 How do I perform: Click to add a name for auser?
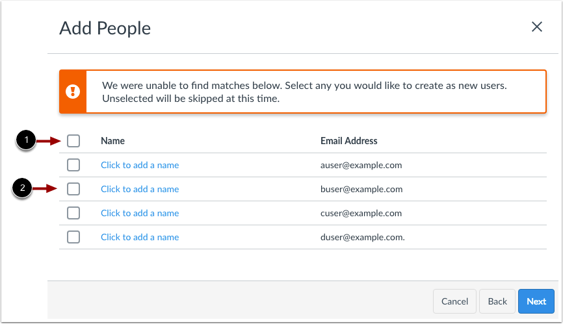[140, 165]
